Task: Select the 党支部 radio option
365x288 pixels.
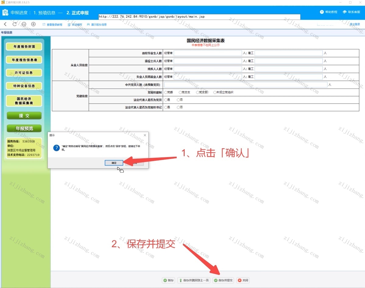Action: [x=197, y=92]
